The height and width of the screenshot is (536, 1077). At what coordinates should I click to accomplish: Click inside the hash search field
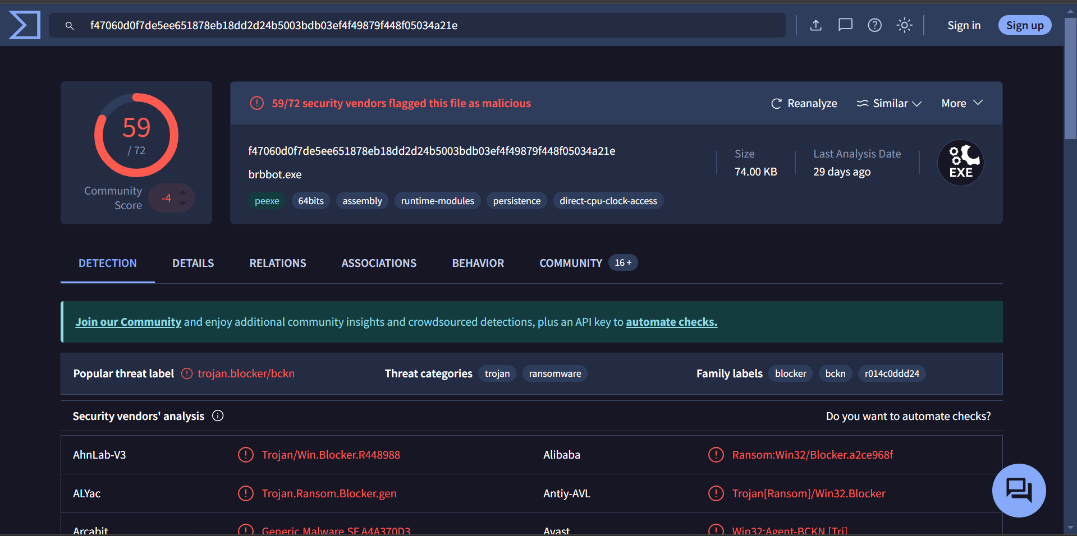393,25
